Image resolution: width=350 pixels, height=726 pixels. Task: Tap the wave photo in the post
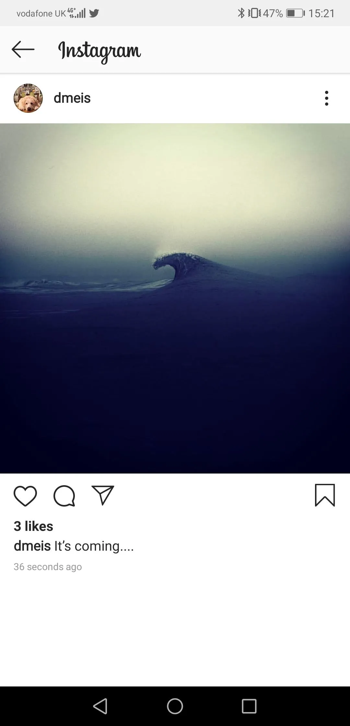pyautogui.click(x=175, y=298)
